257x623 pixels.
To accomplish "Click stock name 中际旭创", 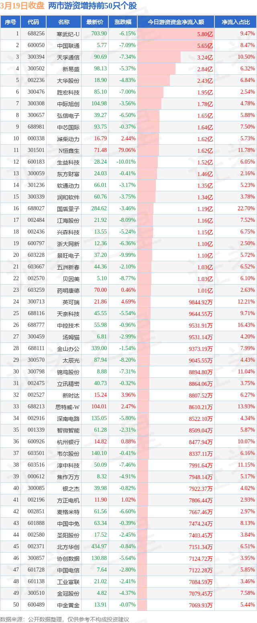I will point(68,104).
